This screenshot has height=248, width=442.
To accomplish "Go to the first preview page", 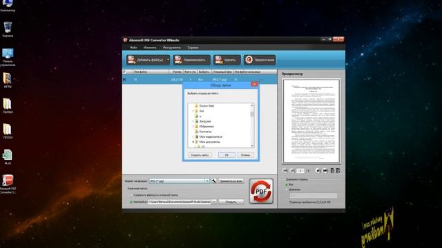I will pos(285,171).
